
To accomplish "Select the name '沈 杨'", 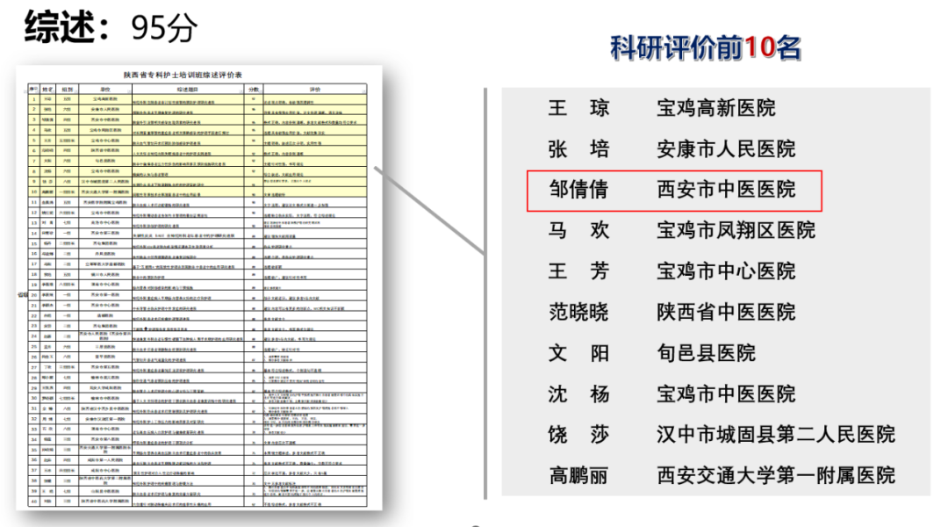I will point(578,393).
